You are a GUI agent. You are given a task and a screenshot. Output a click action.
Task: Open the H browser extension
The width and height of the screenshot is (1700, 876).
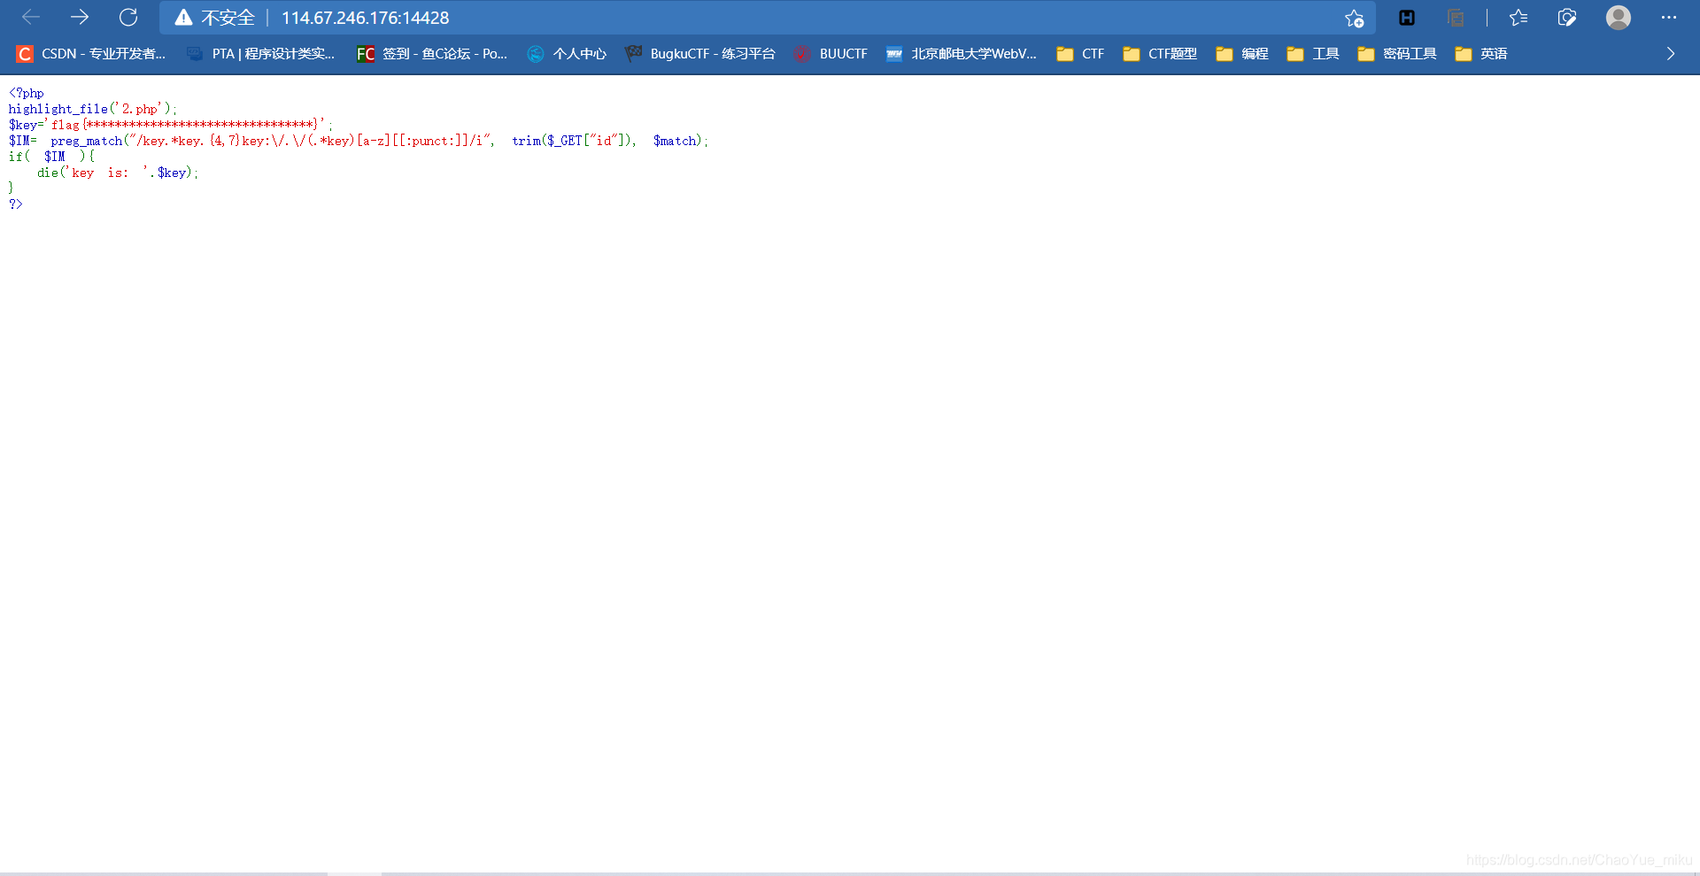1407,18
